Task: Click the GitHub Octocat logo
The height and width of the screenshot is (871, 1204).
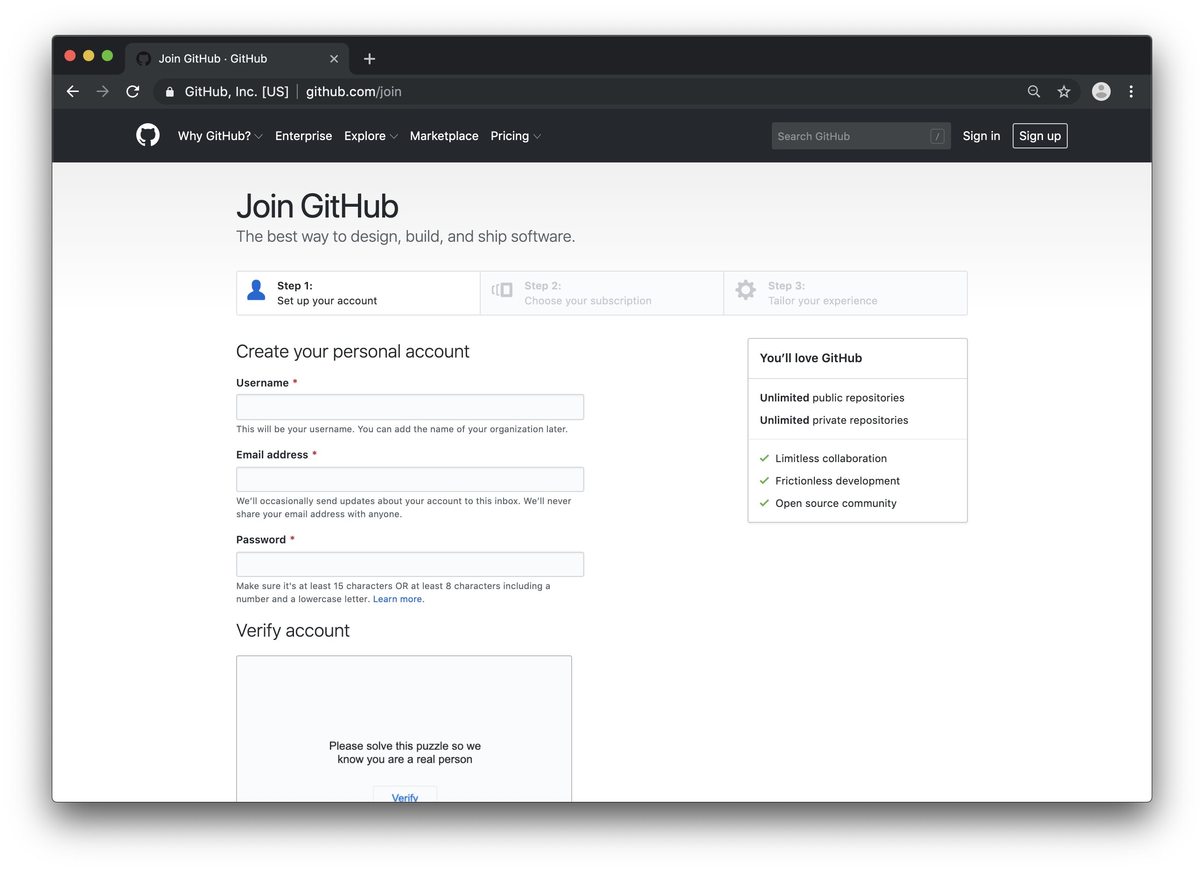Action: tap(147, 135)
